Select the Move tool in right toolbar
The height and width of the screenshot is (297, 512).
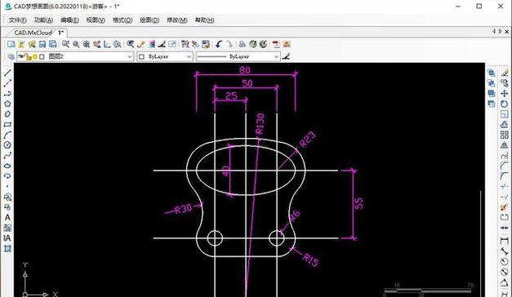(505, 93)
